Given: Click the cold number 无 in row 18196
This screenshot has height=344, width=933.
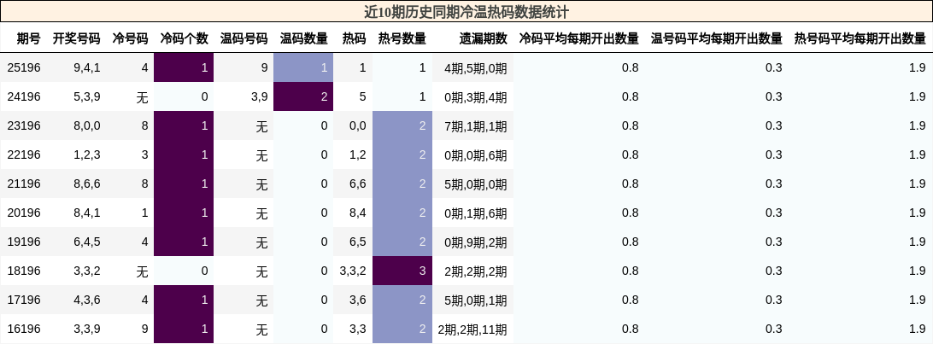Looking at the screenshot, I should tap(142, 271).
